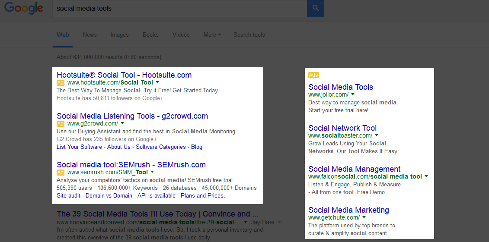The height and width of the screenshot is (242, 489).
Task: Switch to the News tab
Action: point(90,35)
